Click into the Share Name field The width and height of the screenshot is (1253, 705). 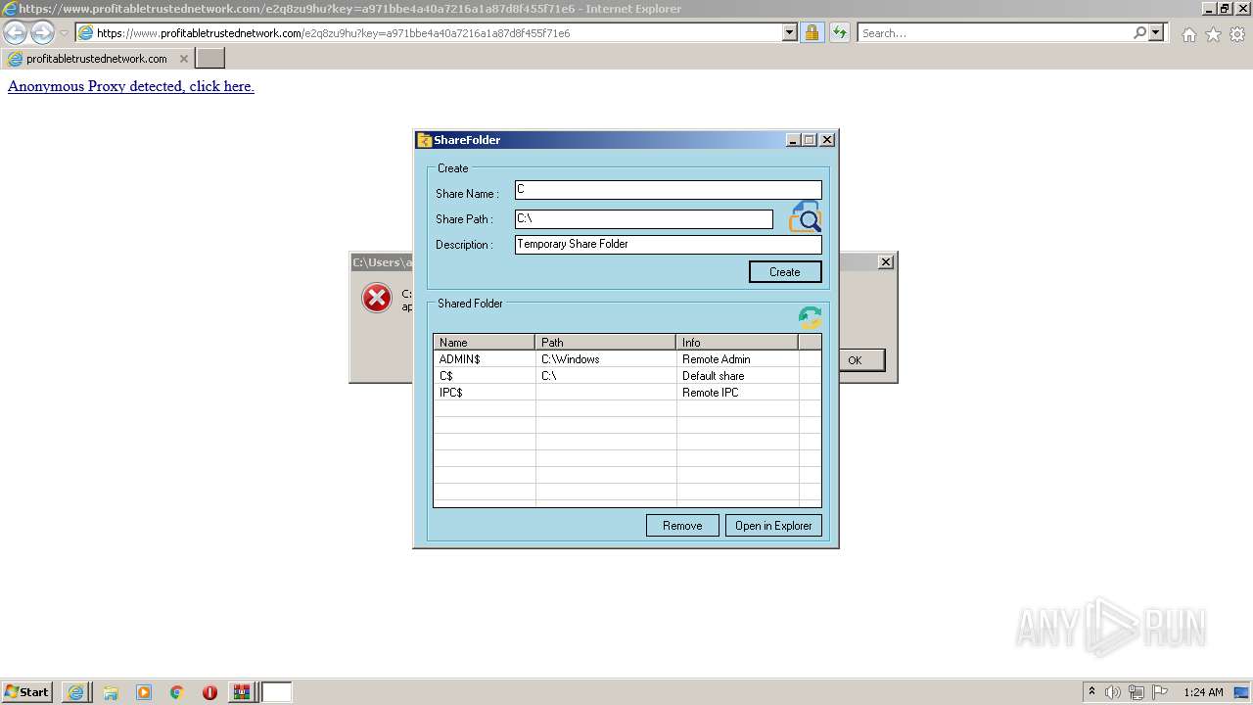pyautogui.click(x=669, y=190)
